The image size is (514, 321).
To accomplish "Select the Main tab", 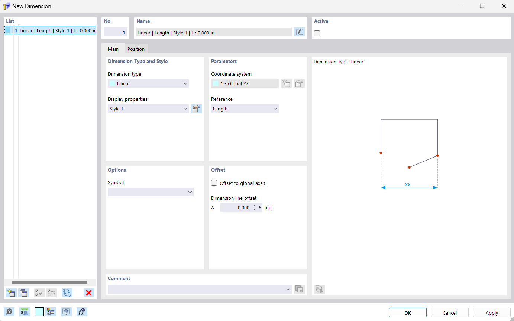I will click(x=113, y=49).
